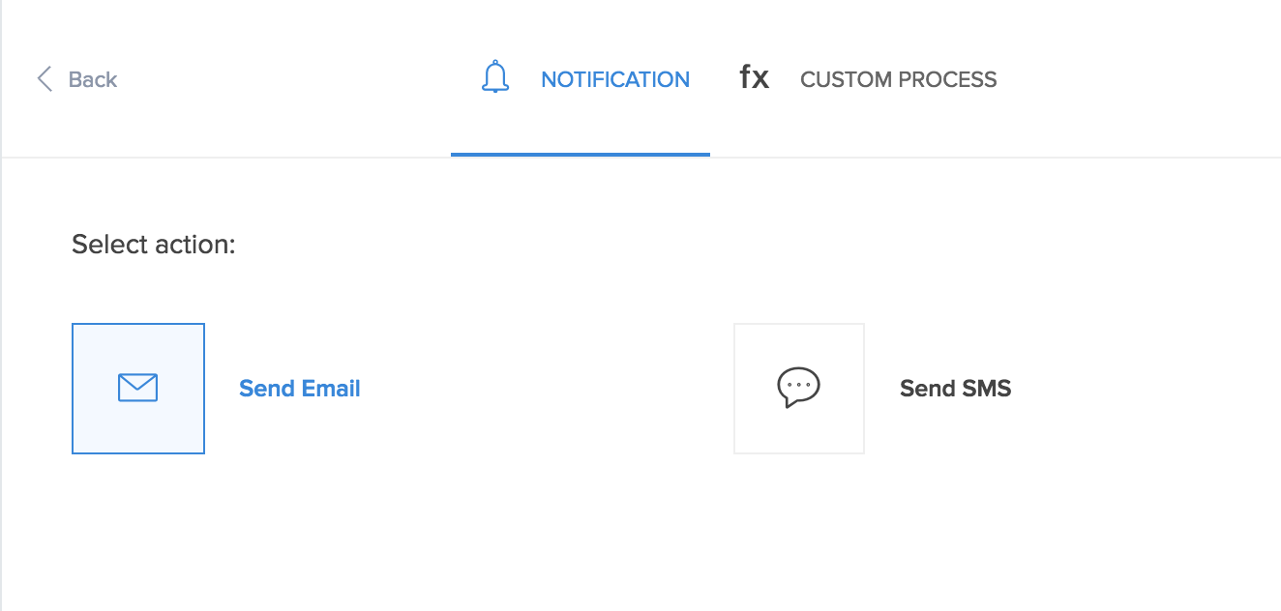Click the bell icon beside Notification
The height and width of the screenshot is (611, 1281).
coord(495,77)
